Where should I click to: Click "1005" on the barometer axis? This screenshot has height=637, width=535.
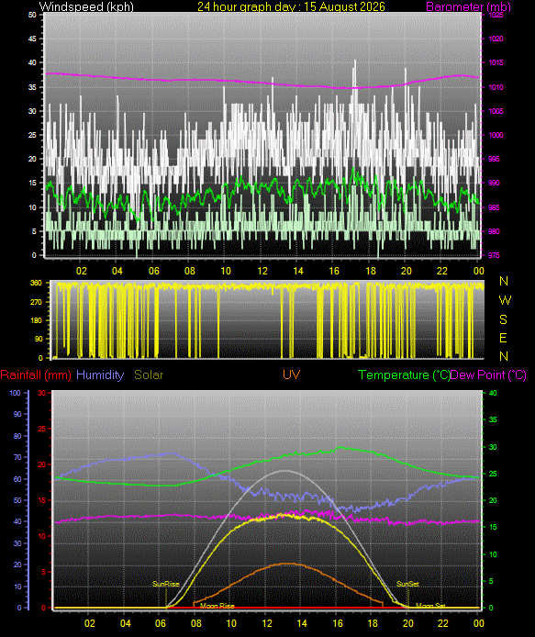[496, 111]
